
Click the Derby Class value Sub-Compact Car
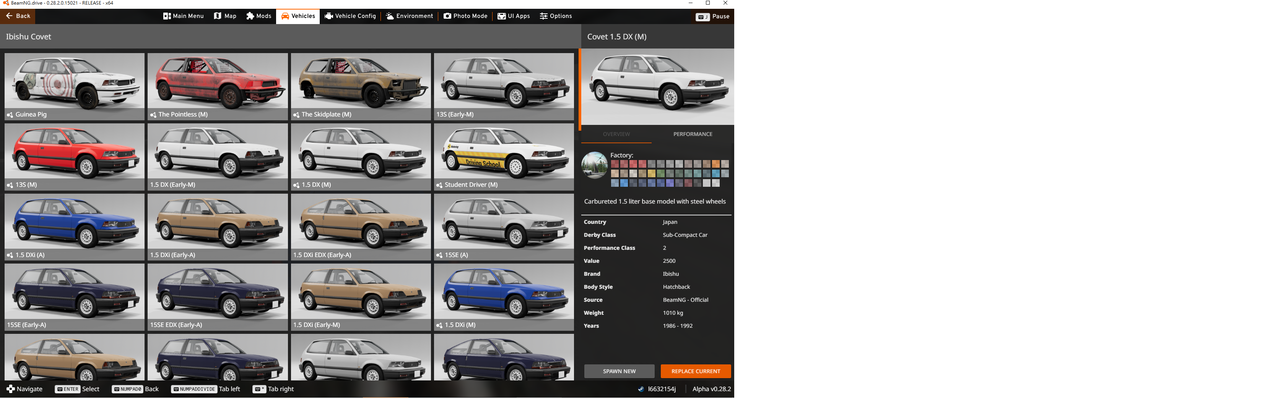coord(685,235)
